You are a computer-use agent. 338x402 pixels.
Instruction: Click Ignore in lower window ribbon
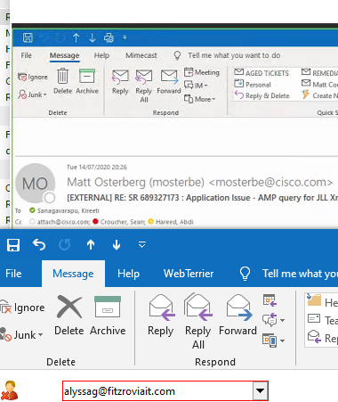click(22, 308)
